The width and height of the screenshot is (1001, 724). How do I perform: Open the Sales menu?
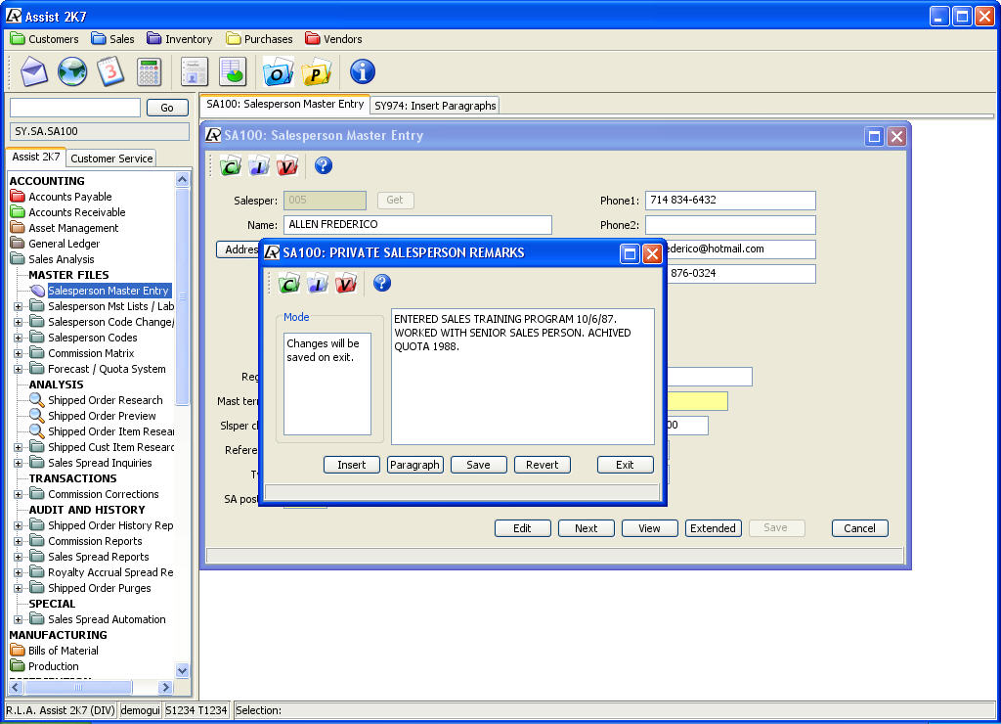coord(113,39)
